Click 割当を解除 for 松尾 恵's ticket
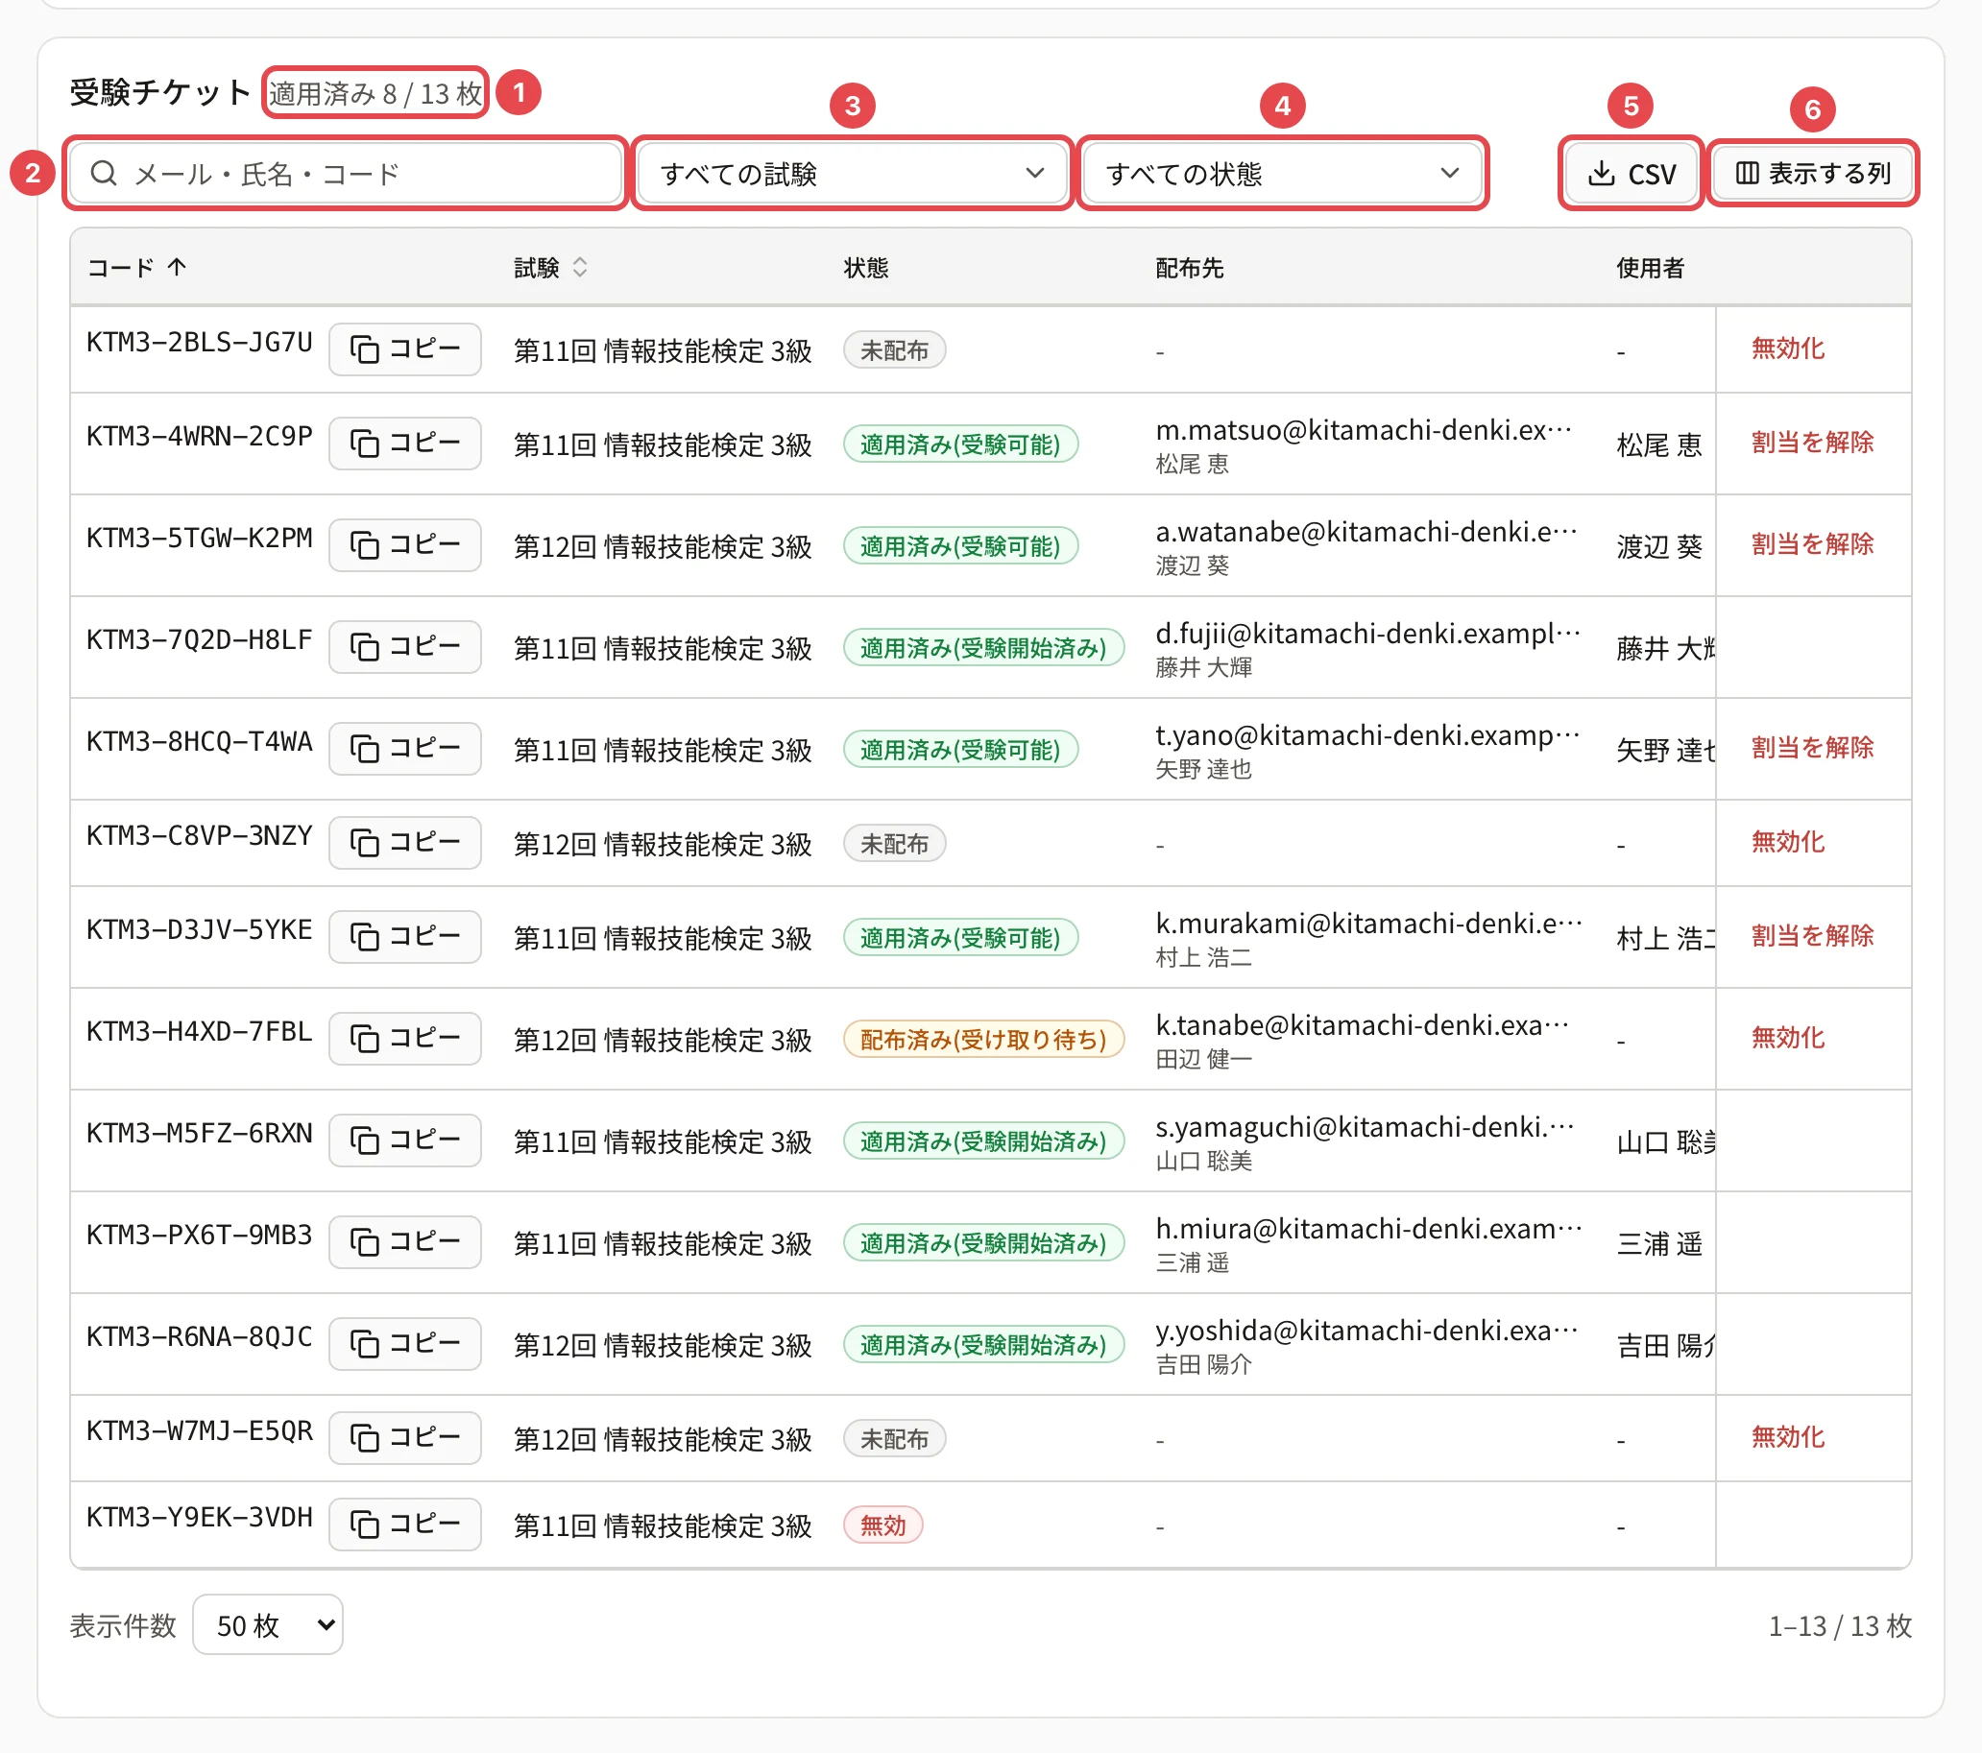 coord(1811,444)
